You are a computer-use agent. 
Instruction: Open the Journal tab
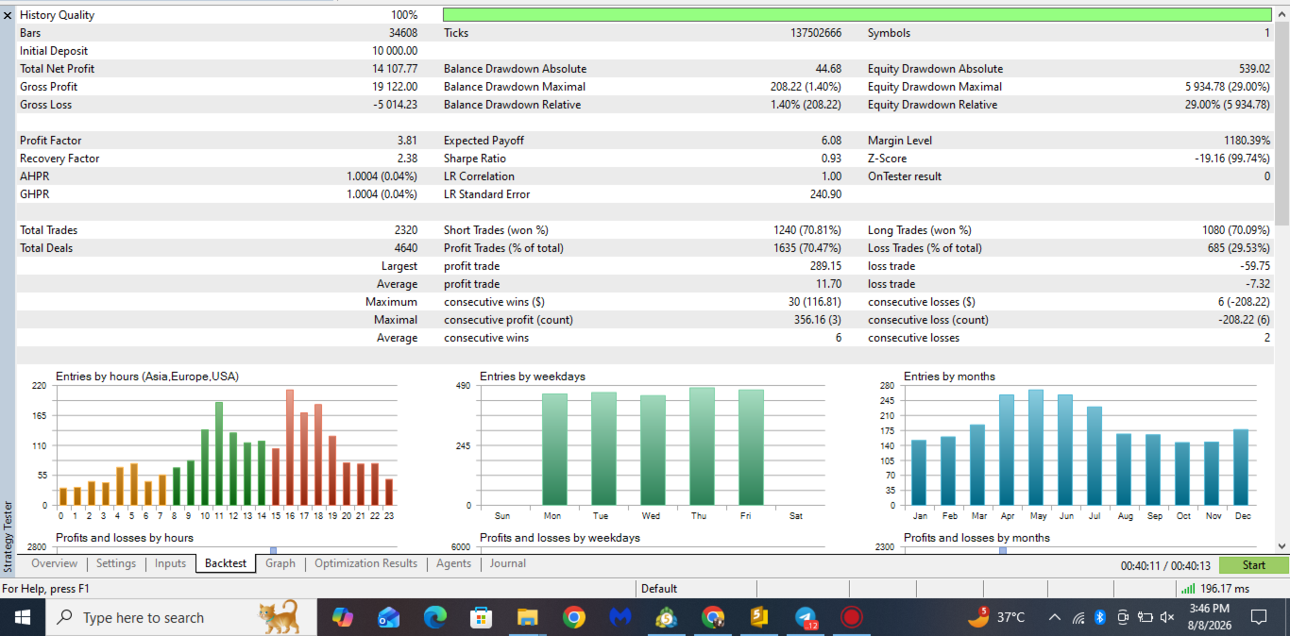(508, 563)
